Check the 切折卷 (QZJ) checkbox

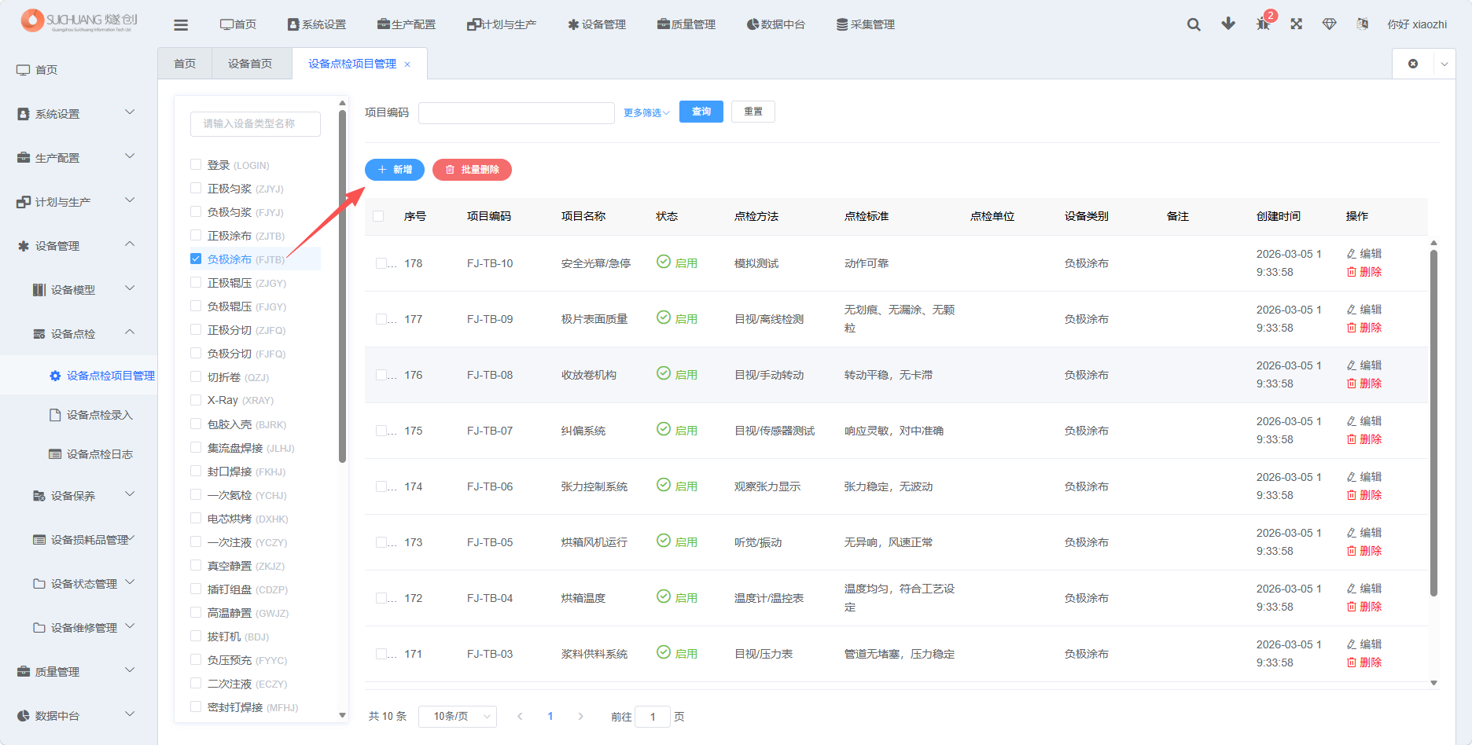click(196, 376)
